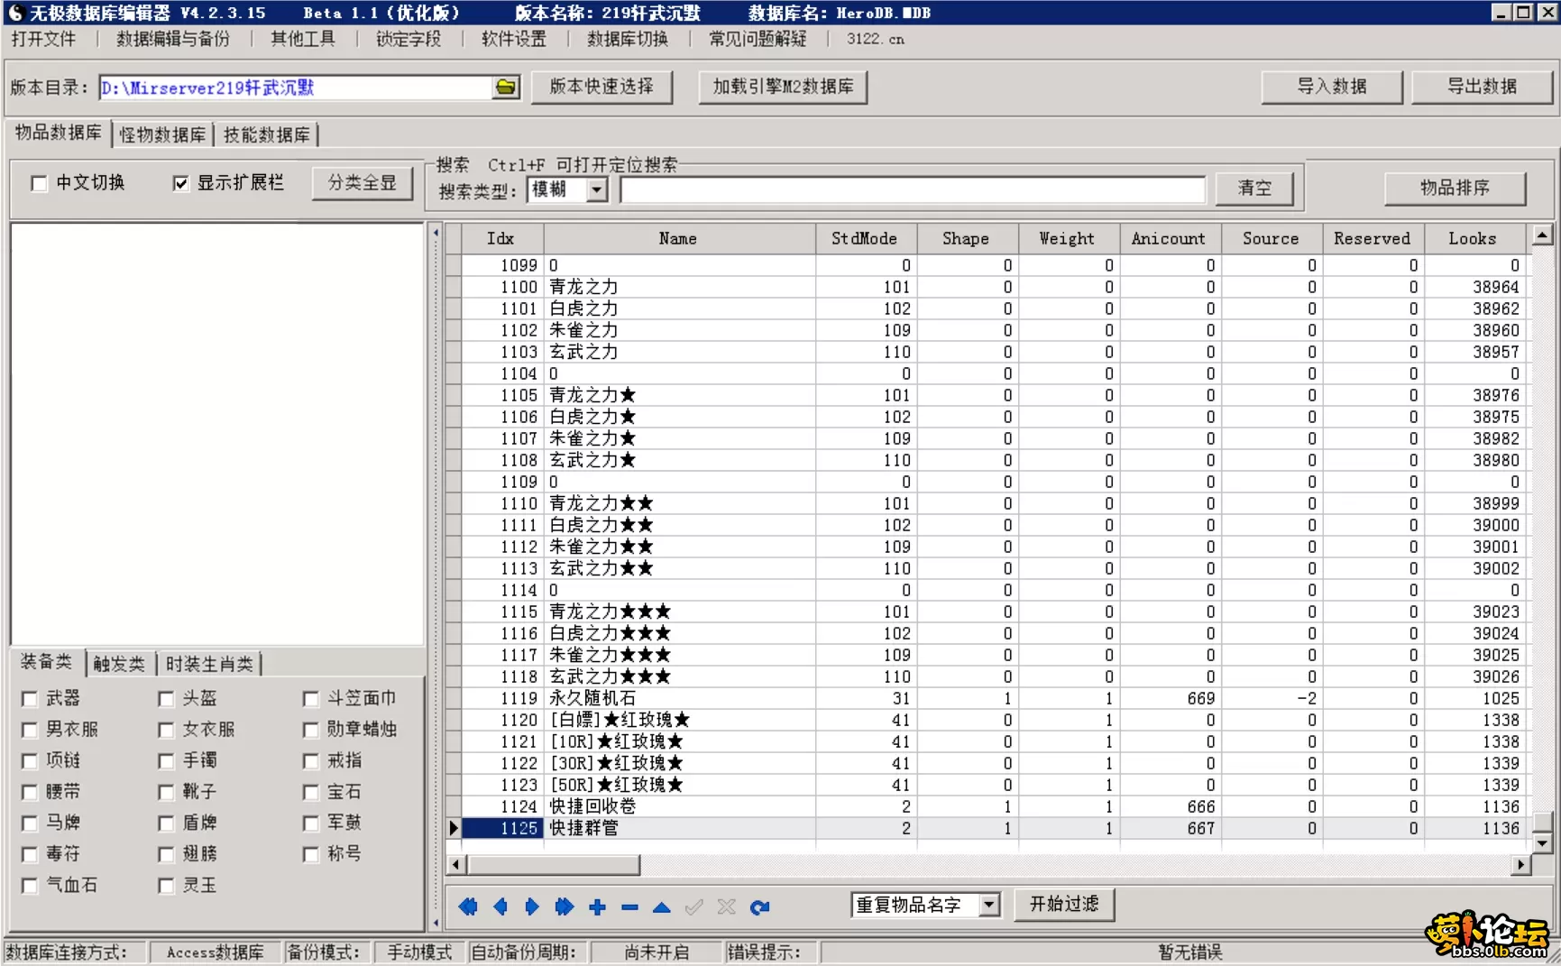
Task: Open the 锁定字段 menu
Action: [x=409, y=39]
